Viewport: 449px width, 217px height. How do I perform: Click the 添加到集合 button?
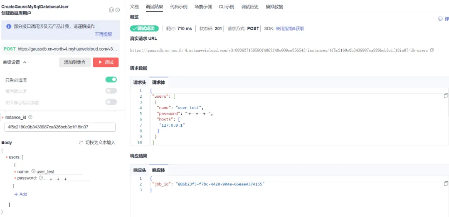click(x=75, y=62)
